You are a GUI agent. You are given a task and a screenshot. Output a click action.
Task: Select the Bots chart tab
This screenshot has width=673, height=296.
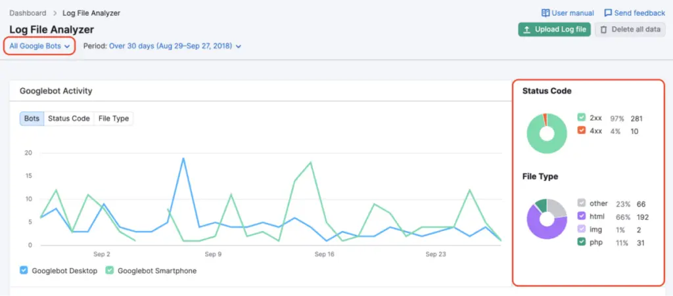pyautogui.click(x=32, y=119)
